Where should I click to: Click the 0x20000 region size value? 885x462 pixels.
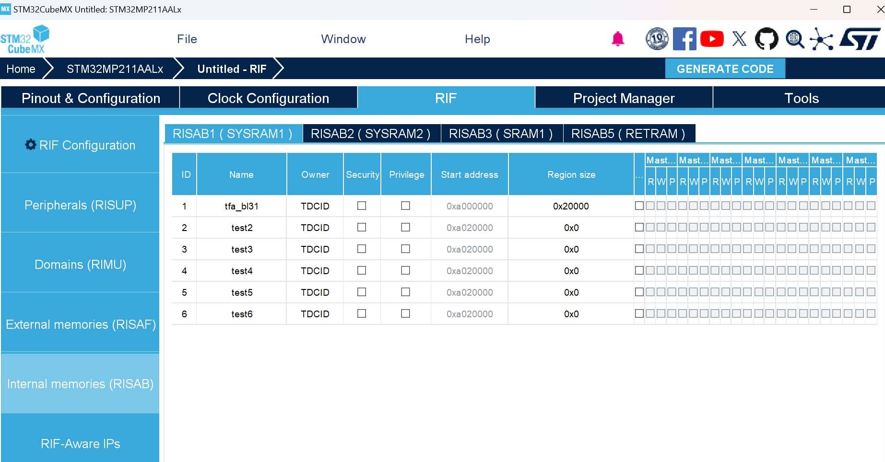point(571,206)
